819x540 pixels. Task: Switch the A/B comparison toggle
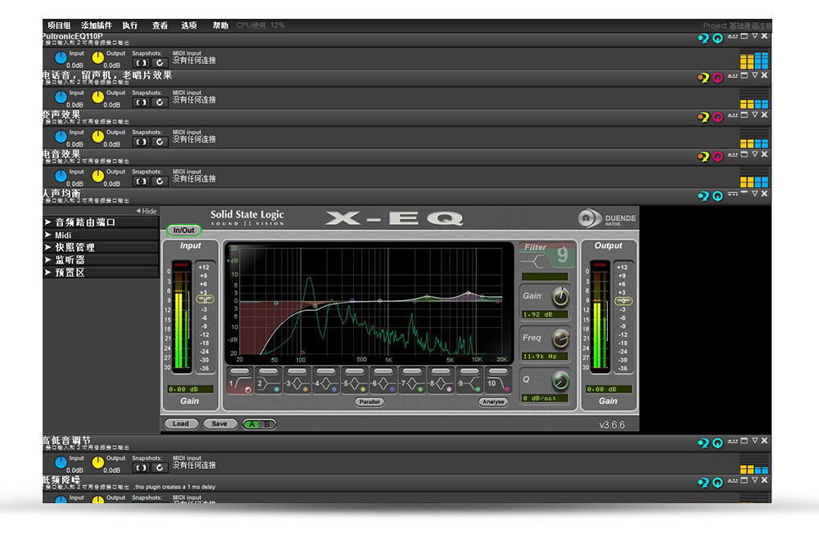tap(259, 424)
